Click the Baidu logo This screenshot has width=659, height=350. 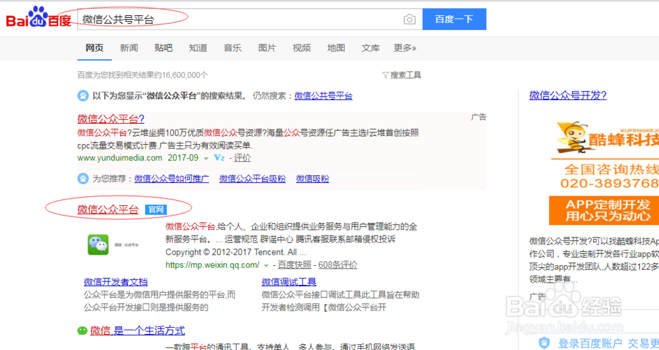[38, 17]
